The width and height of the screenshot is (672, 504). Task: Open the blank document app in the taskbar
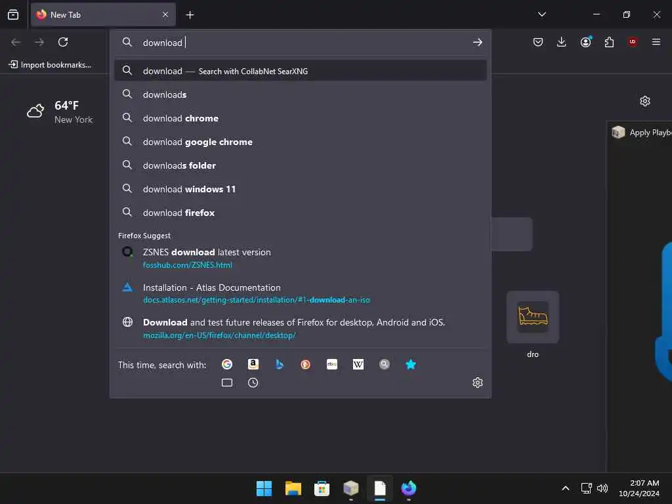[380, 488]
